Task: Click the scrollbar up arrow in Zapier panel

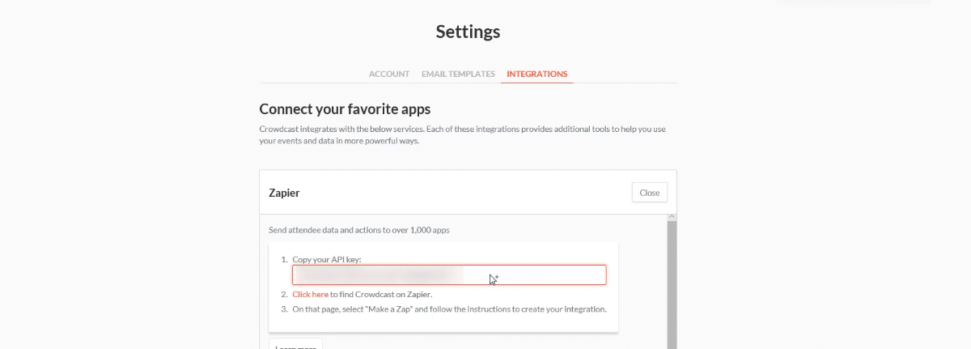Action: (671, 218)
